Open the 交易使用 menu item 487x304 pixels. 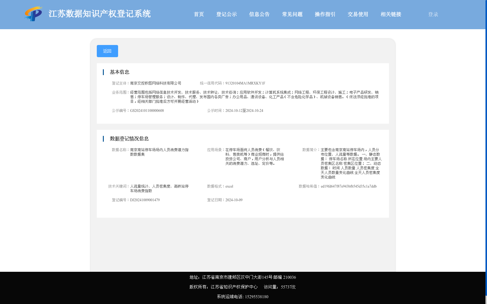pos(358,14)
